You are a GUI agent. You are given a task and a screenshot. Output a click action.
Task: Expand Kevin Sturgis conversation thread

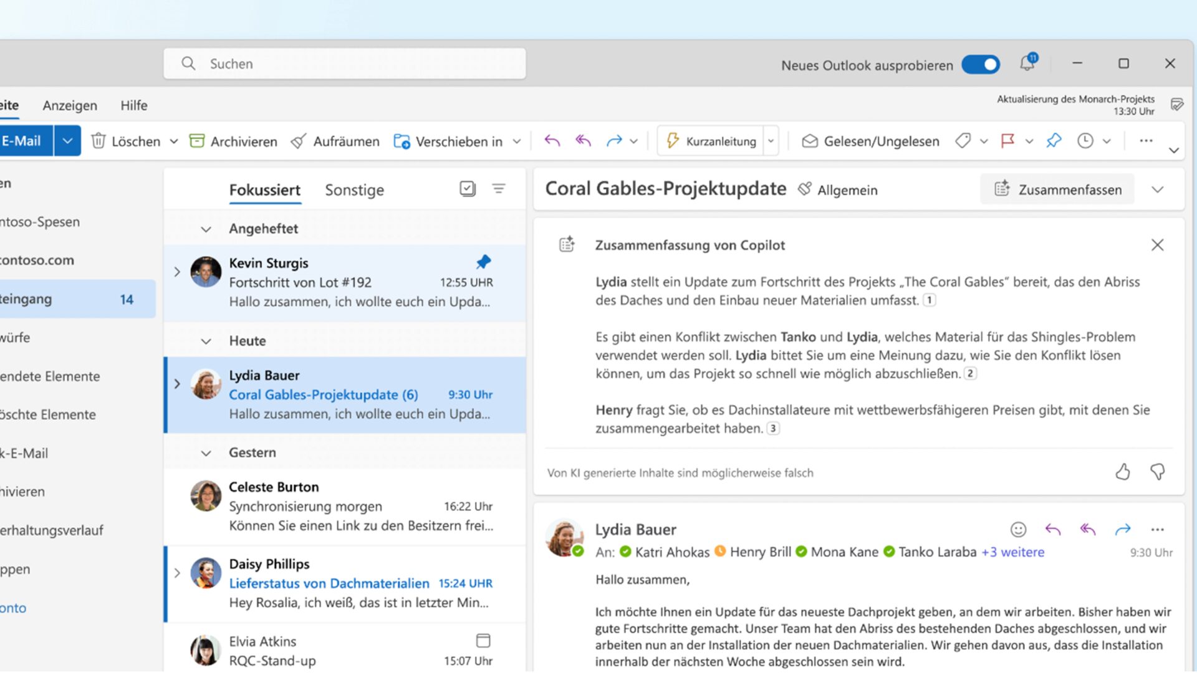pos(177,272)
